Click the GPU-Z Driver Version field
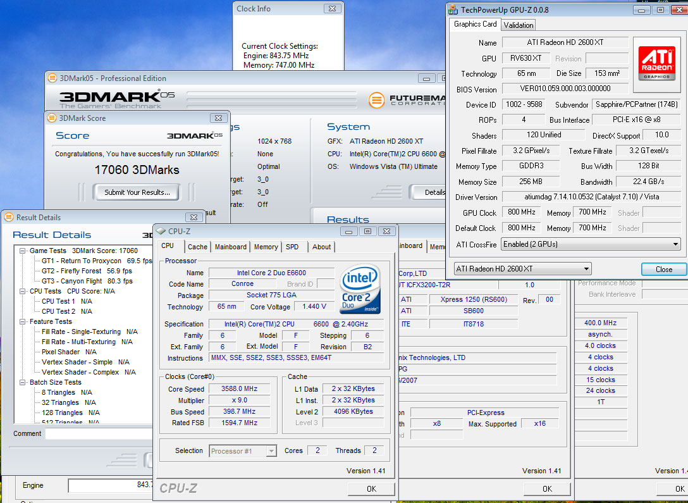688x503 pixels. point(591,197)
